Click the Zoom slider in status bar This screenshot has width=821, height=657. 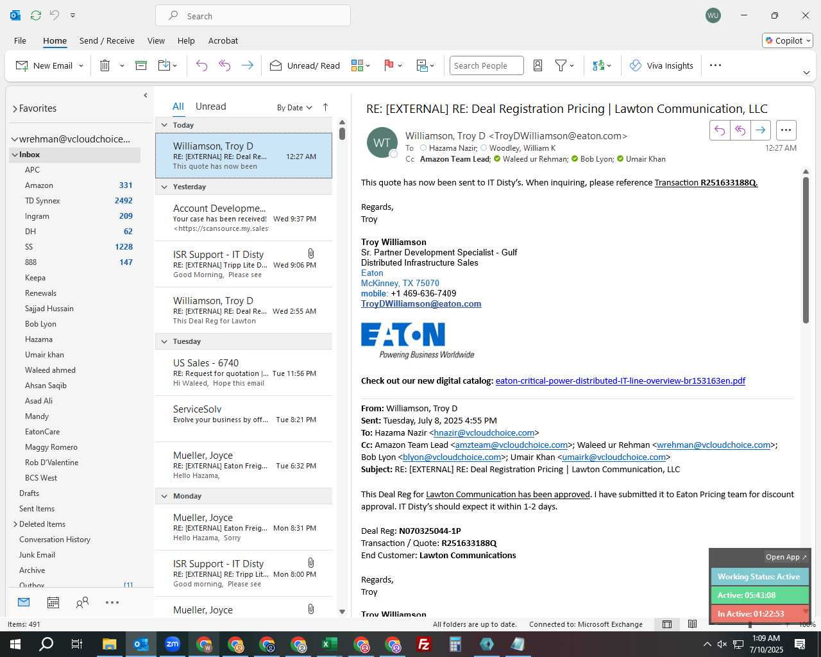click(x=750, y=624)
